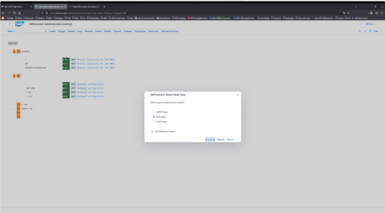
Task: Open the 227 ms response time dropdown
Action: coord(370,24)
